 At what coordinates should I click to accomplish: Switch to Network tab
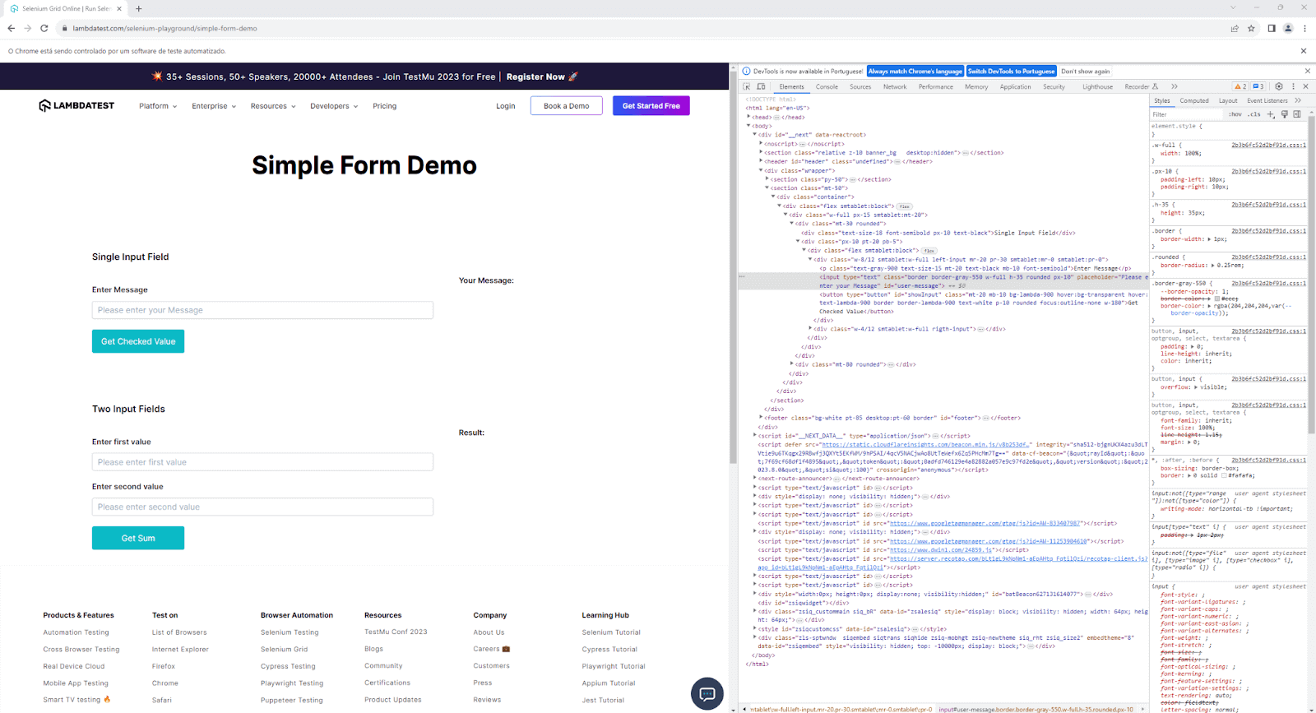tap(895, 86)
